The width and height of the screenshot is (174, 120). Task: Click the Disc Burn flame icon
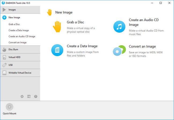pos(4,50)
